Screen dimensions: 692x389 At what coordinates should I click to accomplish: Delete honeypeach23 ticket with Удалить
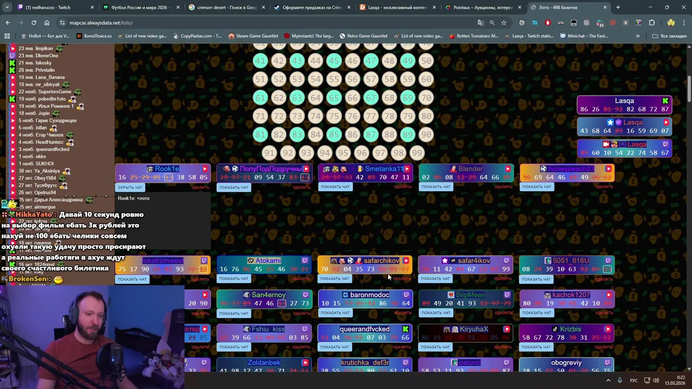pyautogui.click(x=604, y=187)
